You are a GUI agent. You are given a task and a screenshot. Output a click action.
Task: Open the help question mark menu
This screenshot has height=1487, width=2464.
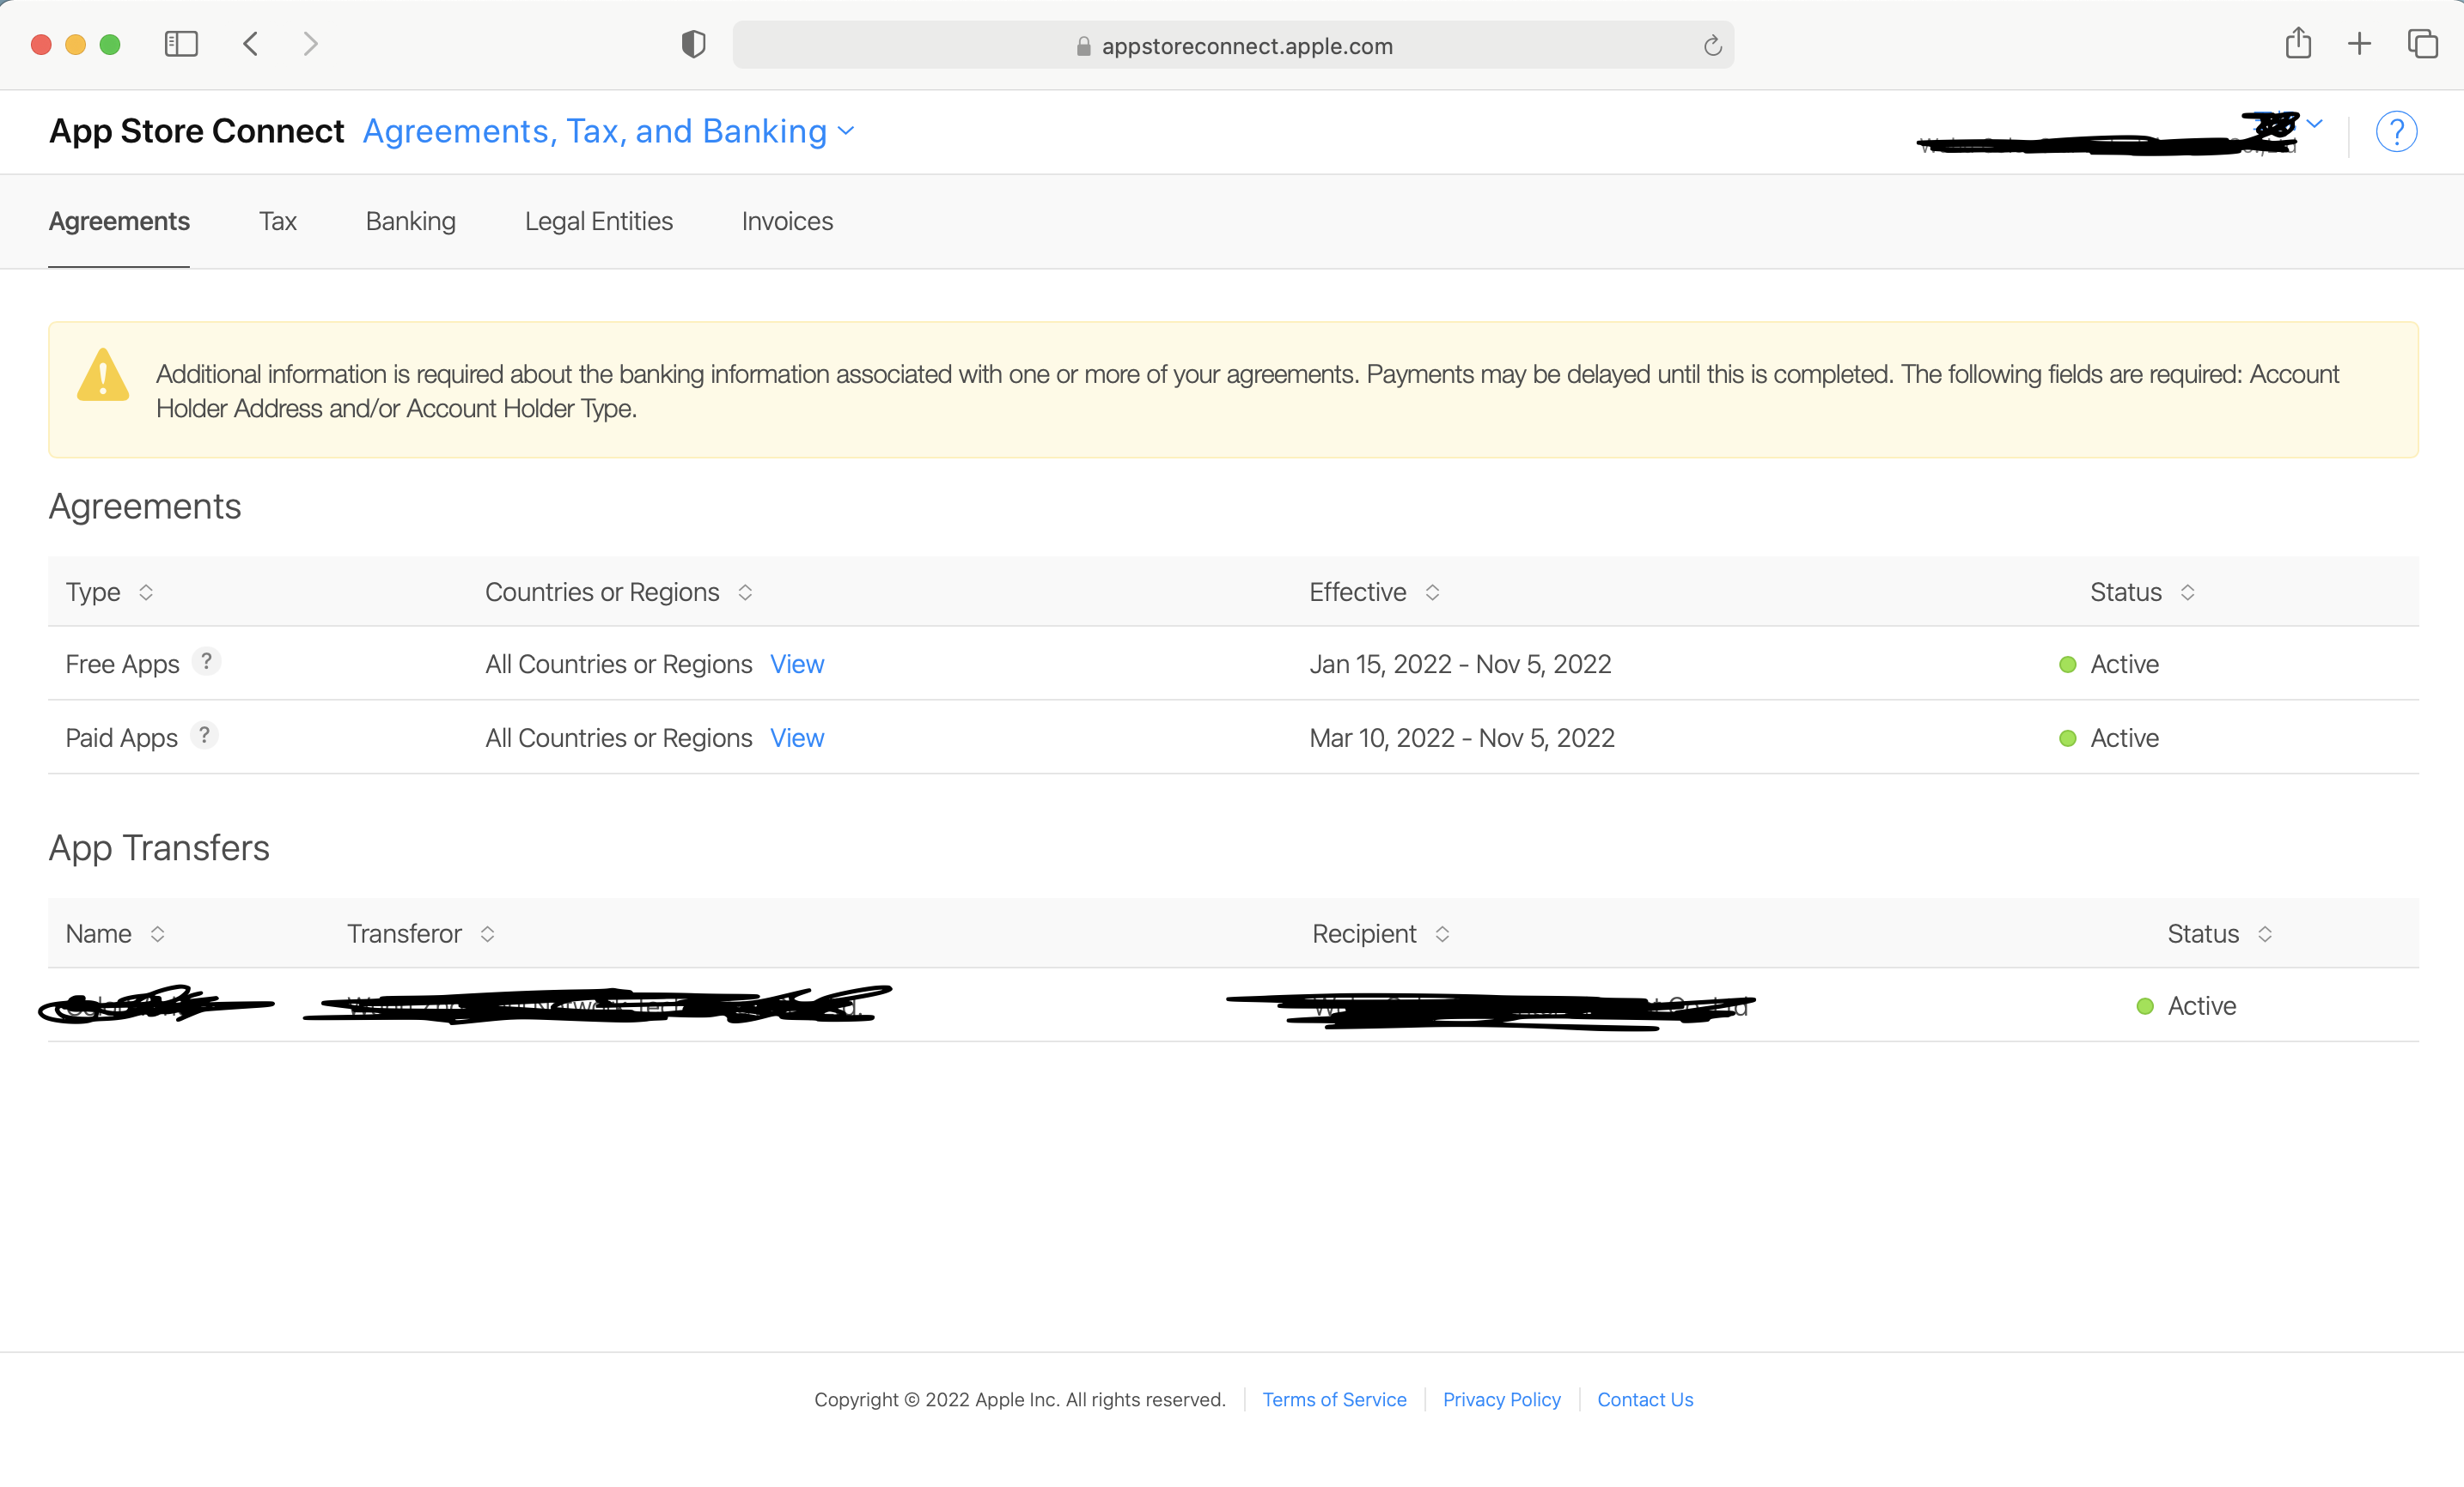[2396, 132]
